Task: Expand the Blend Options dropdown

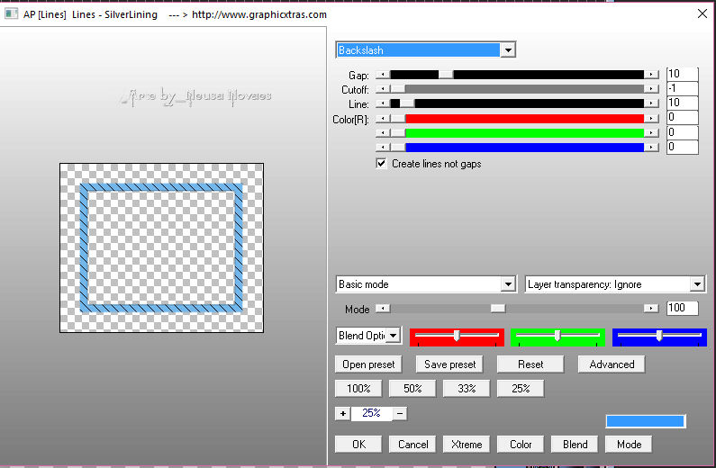Action: pyautogui.click(x=394, y=336)
